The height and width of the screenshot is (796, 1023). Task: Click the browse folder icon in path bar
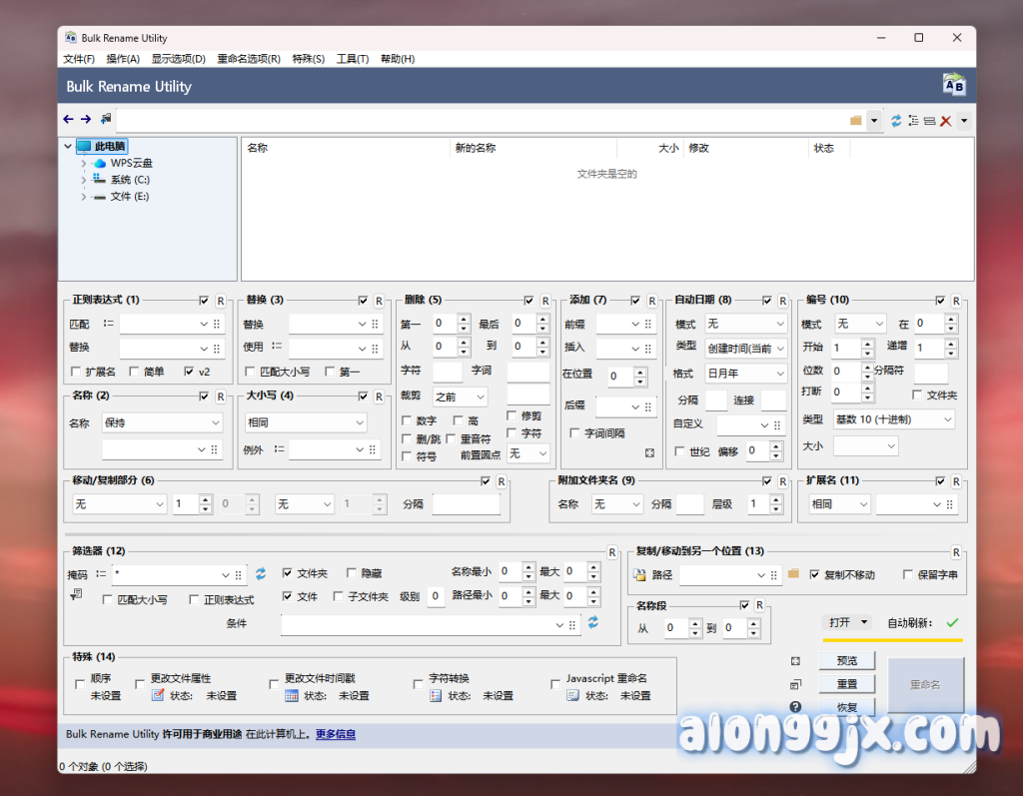click(856, 120)
